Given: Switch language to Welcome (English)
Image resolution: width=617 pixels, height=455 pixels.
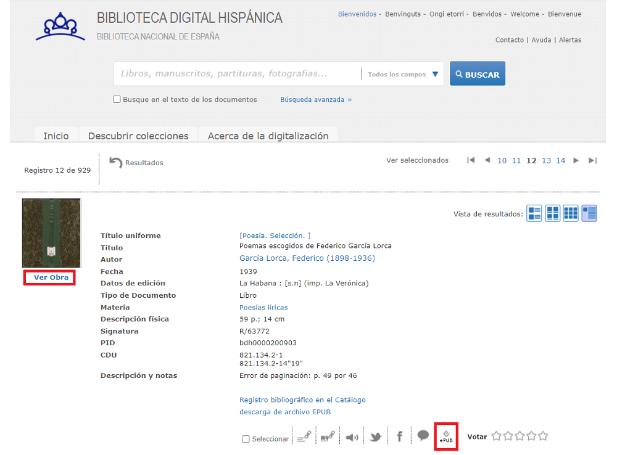Looking at the screenshot, I should tap(525, 14).
